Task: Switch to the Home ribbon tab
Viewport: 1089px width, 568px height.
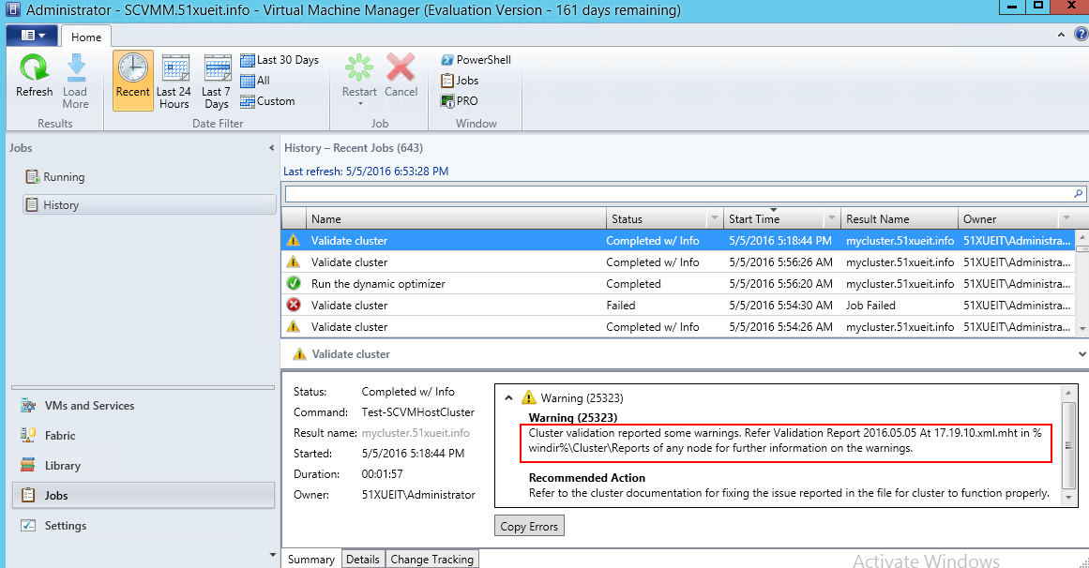Action: coord(86,37)
